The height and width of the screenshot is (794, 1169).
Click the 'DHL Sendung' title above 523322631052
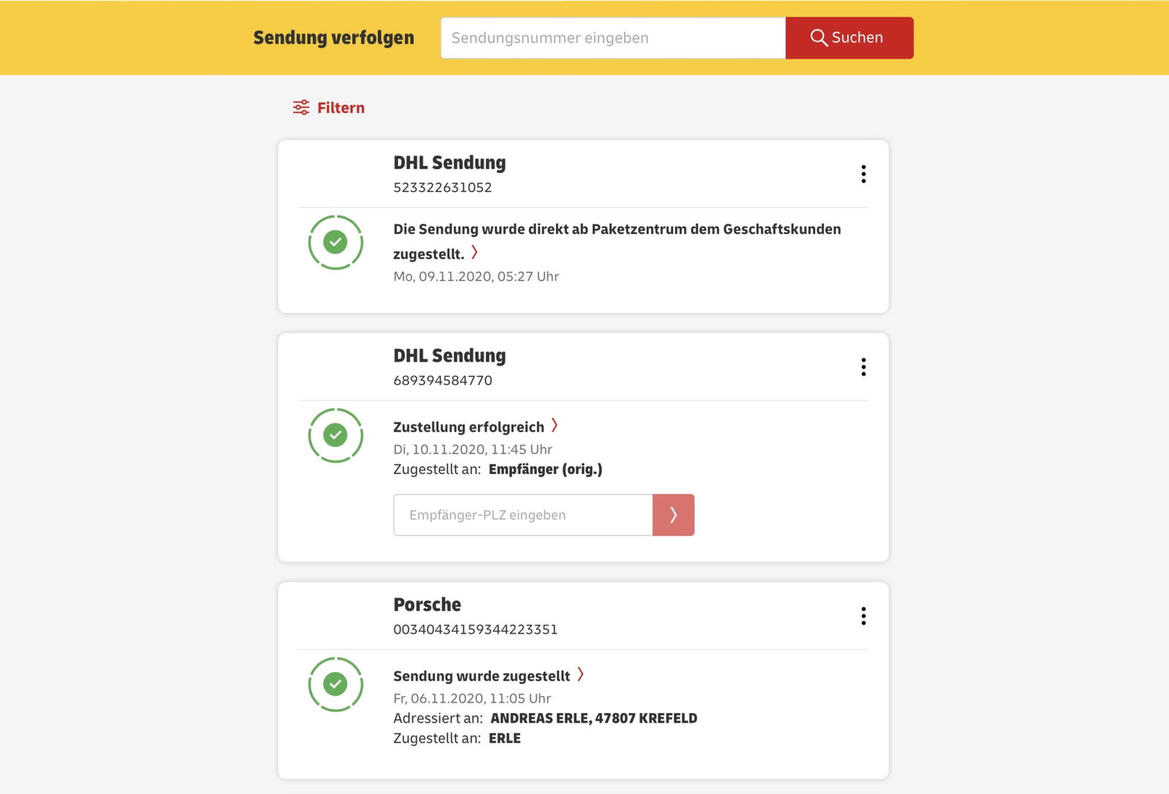(449, 163)
